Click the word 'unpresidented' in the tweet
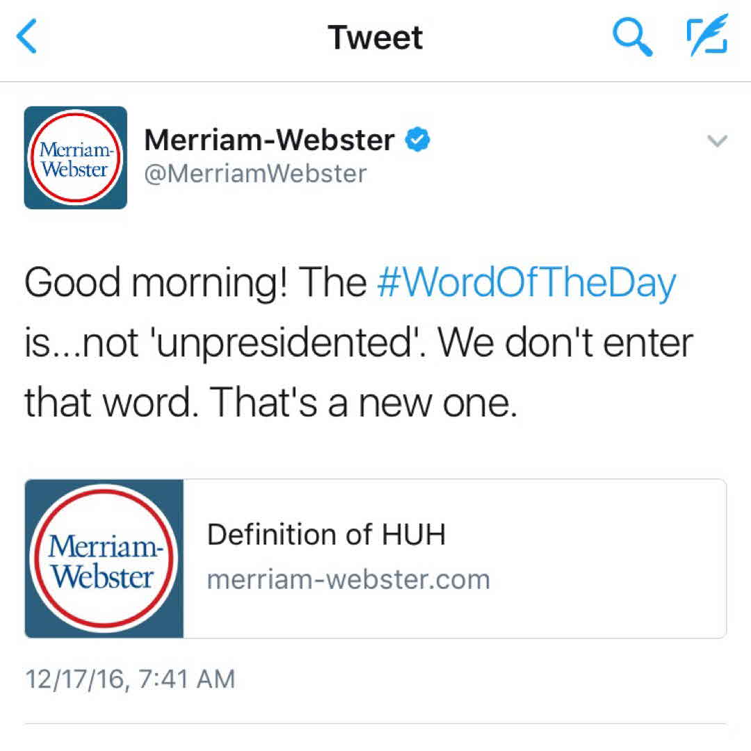The image size is (751, 751). click(298, 343)
